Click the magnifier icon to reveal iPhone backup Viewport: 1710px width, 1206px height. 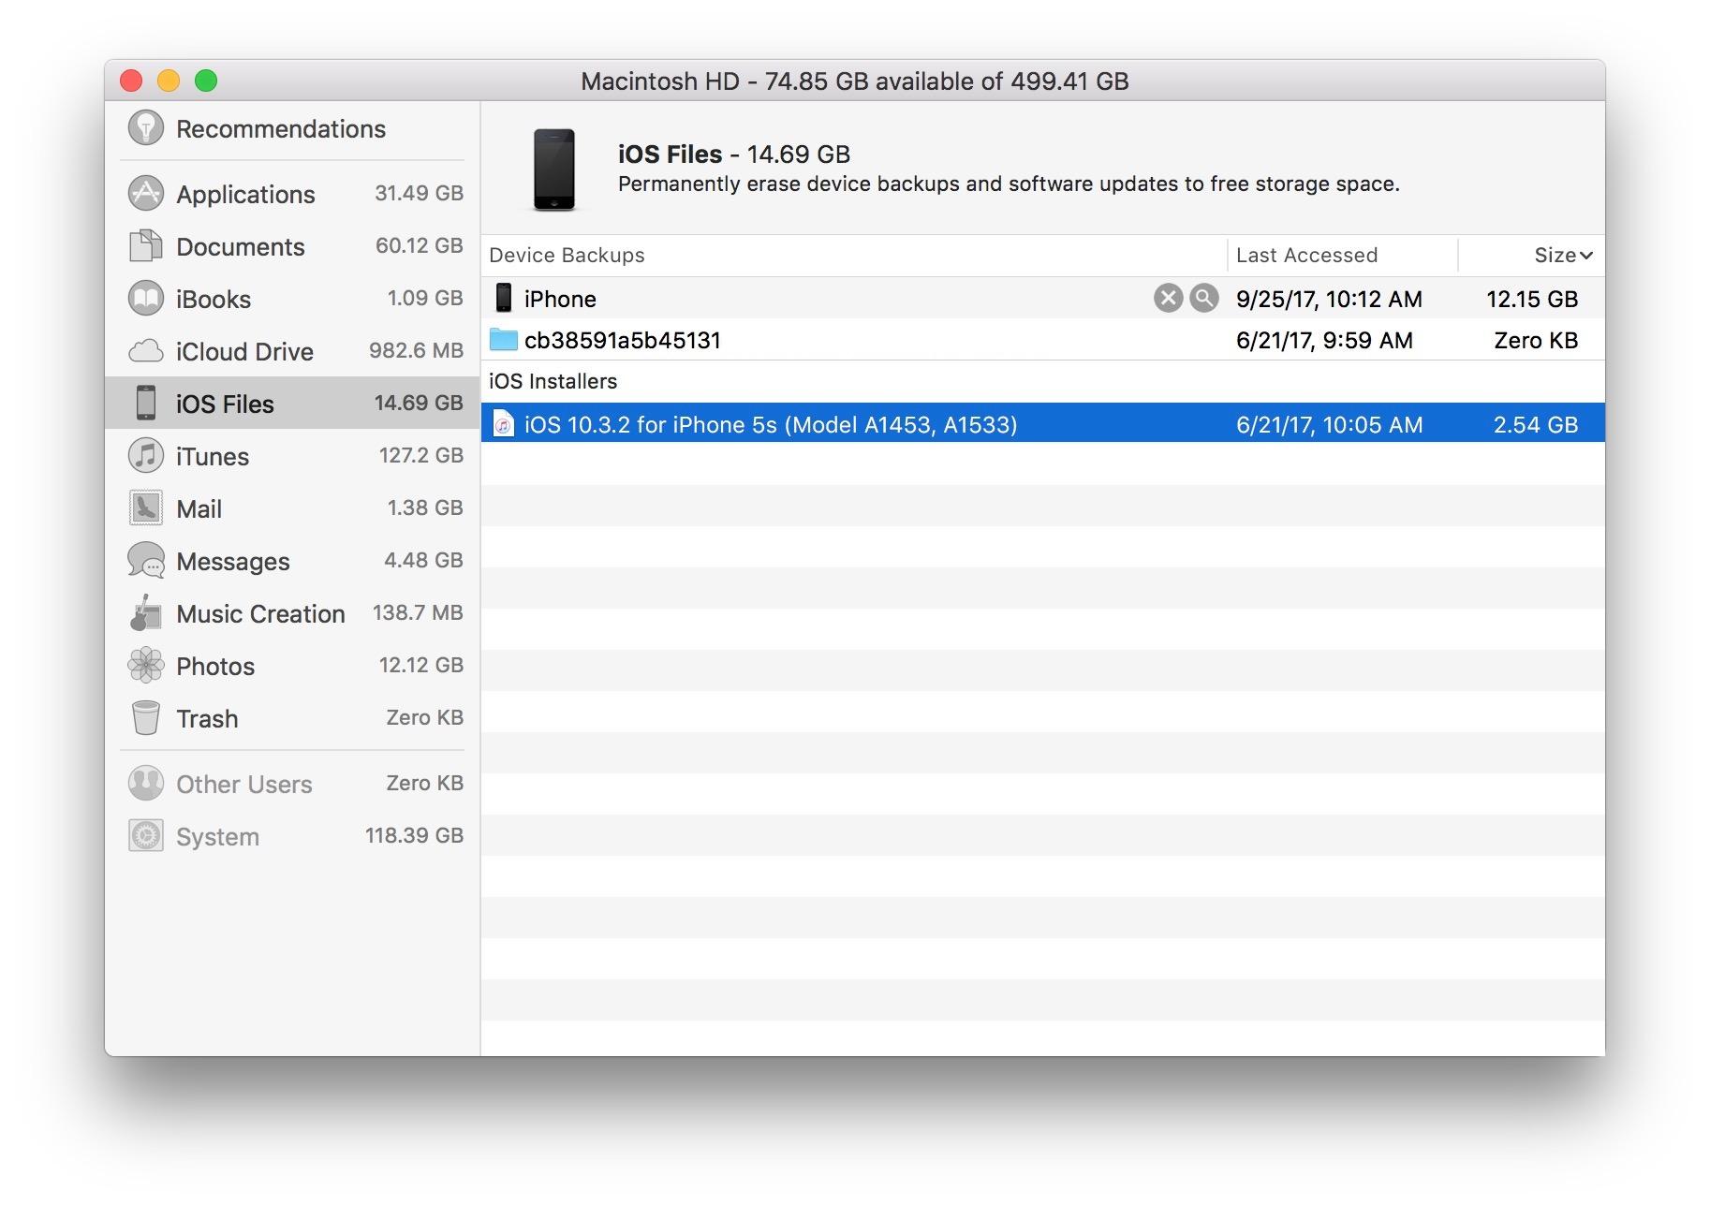[1203, 299]
